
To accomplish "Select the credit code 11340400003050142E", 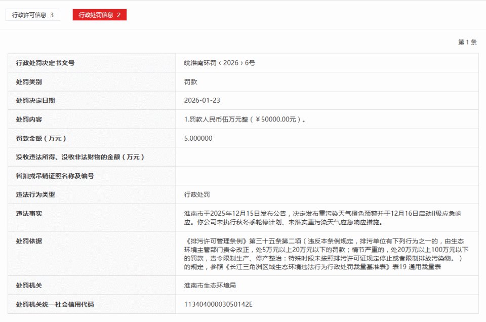I will tap(218, 304).
